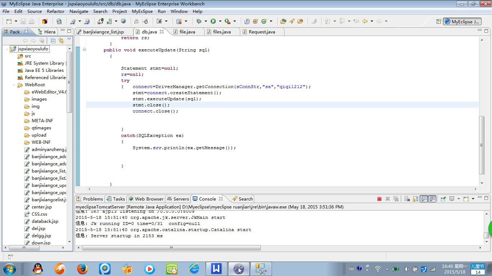Click Link with Editor double-arrow icon
This screenshot has width=492, height=276.
coord(61,41)
